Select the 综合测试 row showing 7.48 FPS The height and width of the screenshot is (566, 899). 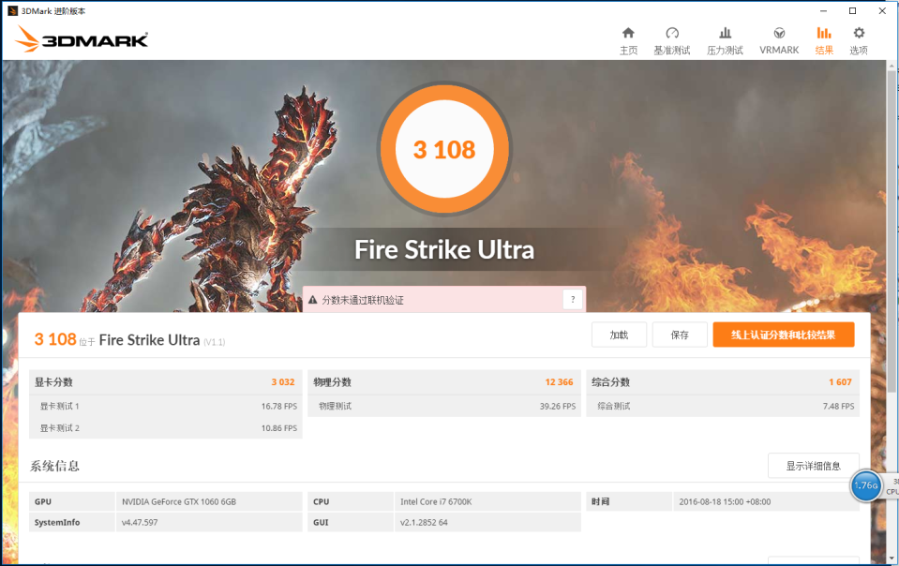coord(723,406)
